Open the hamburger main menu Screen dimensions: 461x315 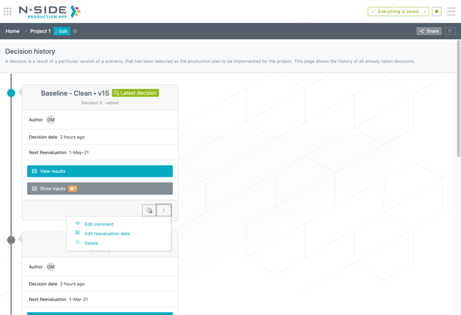coord(451,12)
